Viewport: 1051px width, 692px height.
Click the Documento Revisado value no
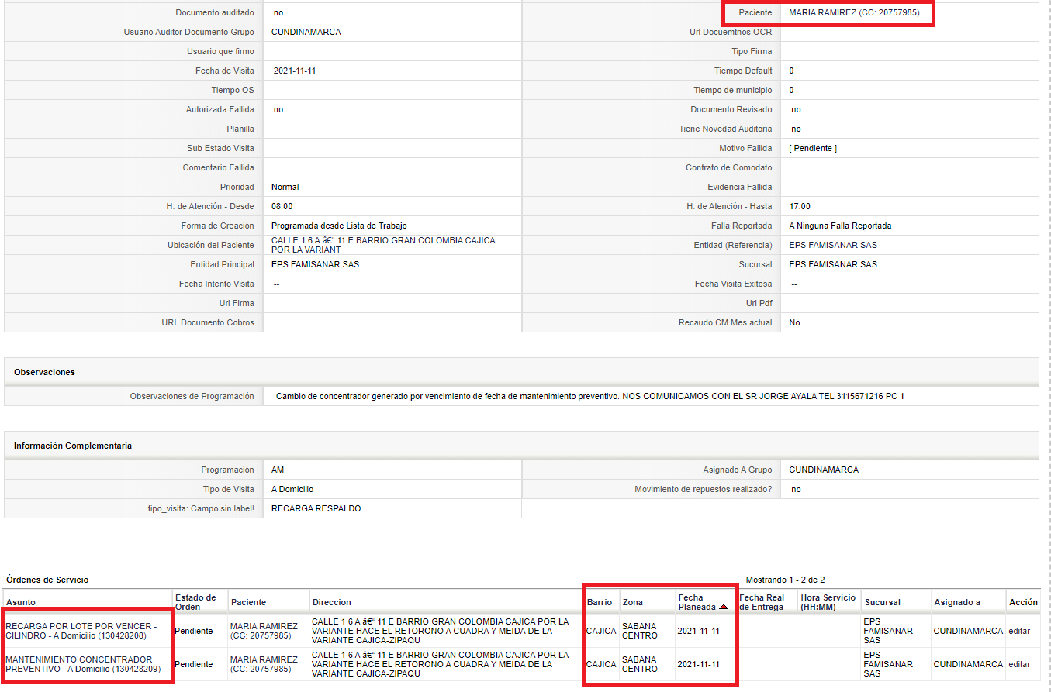pyautogui.click(x=797, y=109)
